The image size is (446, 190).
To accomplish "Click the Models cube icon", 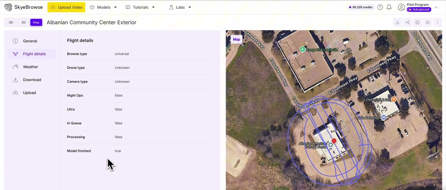I will coord(92,7).
